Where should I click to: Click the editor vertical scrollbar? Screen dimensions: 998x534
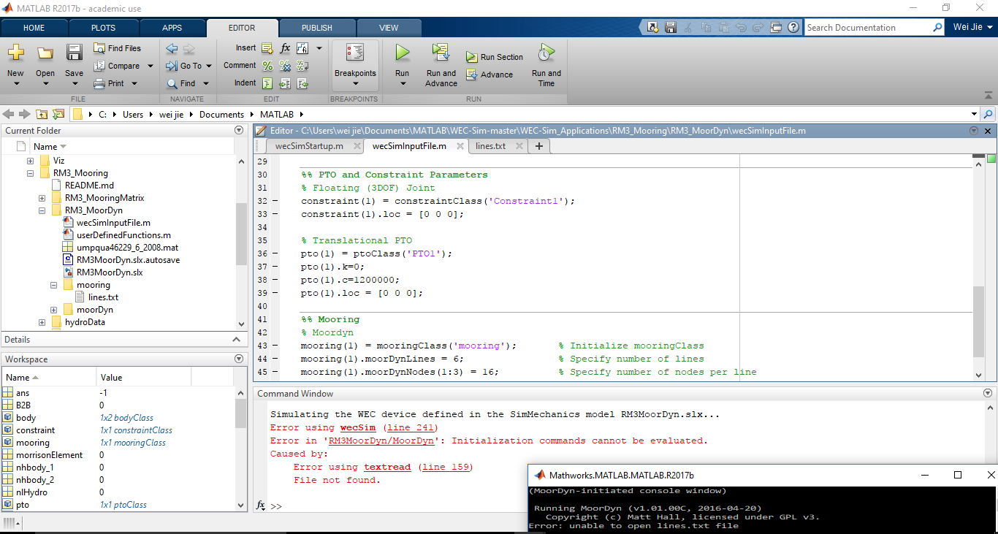(x=978, y=321)
